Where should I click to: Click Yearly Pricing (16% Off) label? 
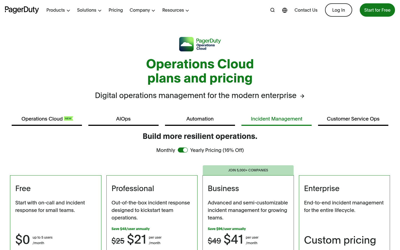pos(217,150)
